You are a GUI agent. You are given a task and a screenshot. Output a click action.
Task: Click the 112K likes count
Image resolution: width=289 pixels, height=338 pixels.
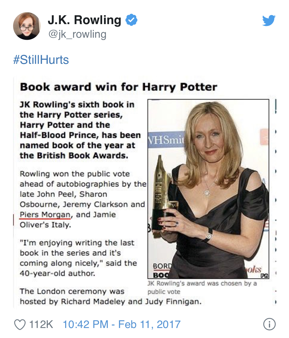pos(41,324)
